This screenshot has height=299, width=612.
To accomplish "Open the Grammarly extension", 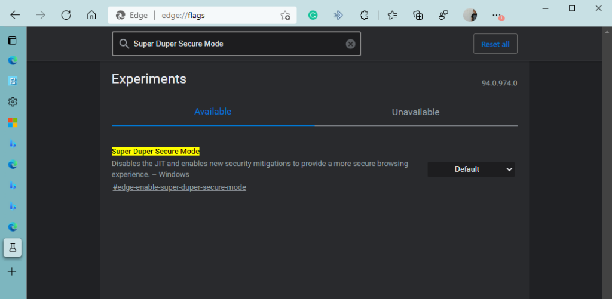I will click(313, 15).
